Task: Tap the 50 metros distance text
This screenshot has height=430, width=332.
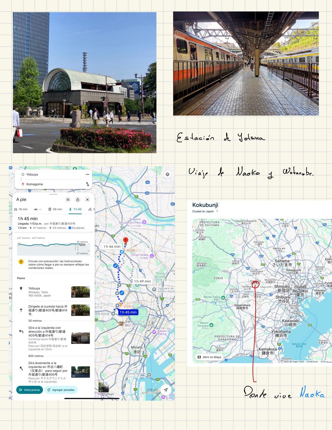Action: click(x=35, y=321)
